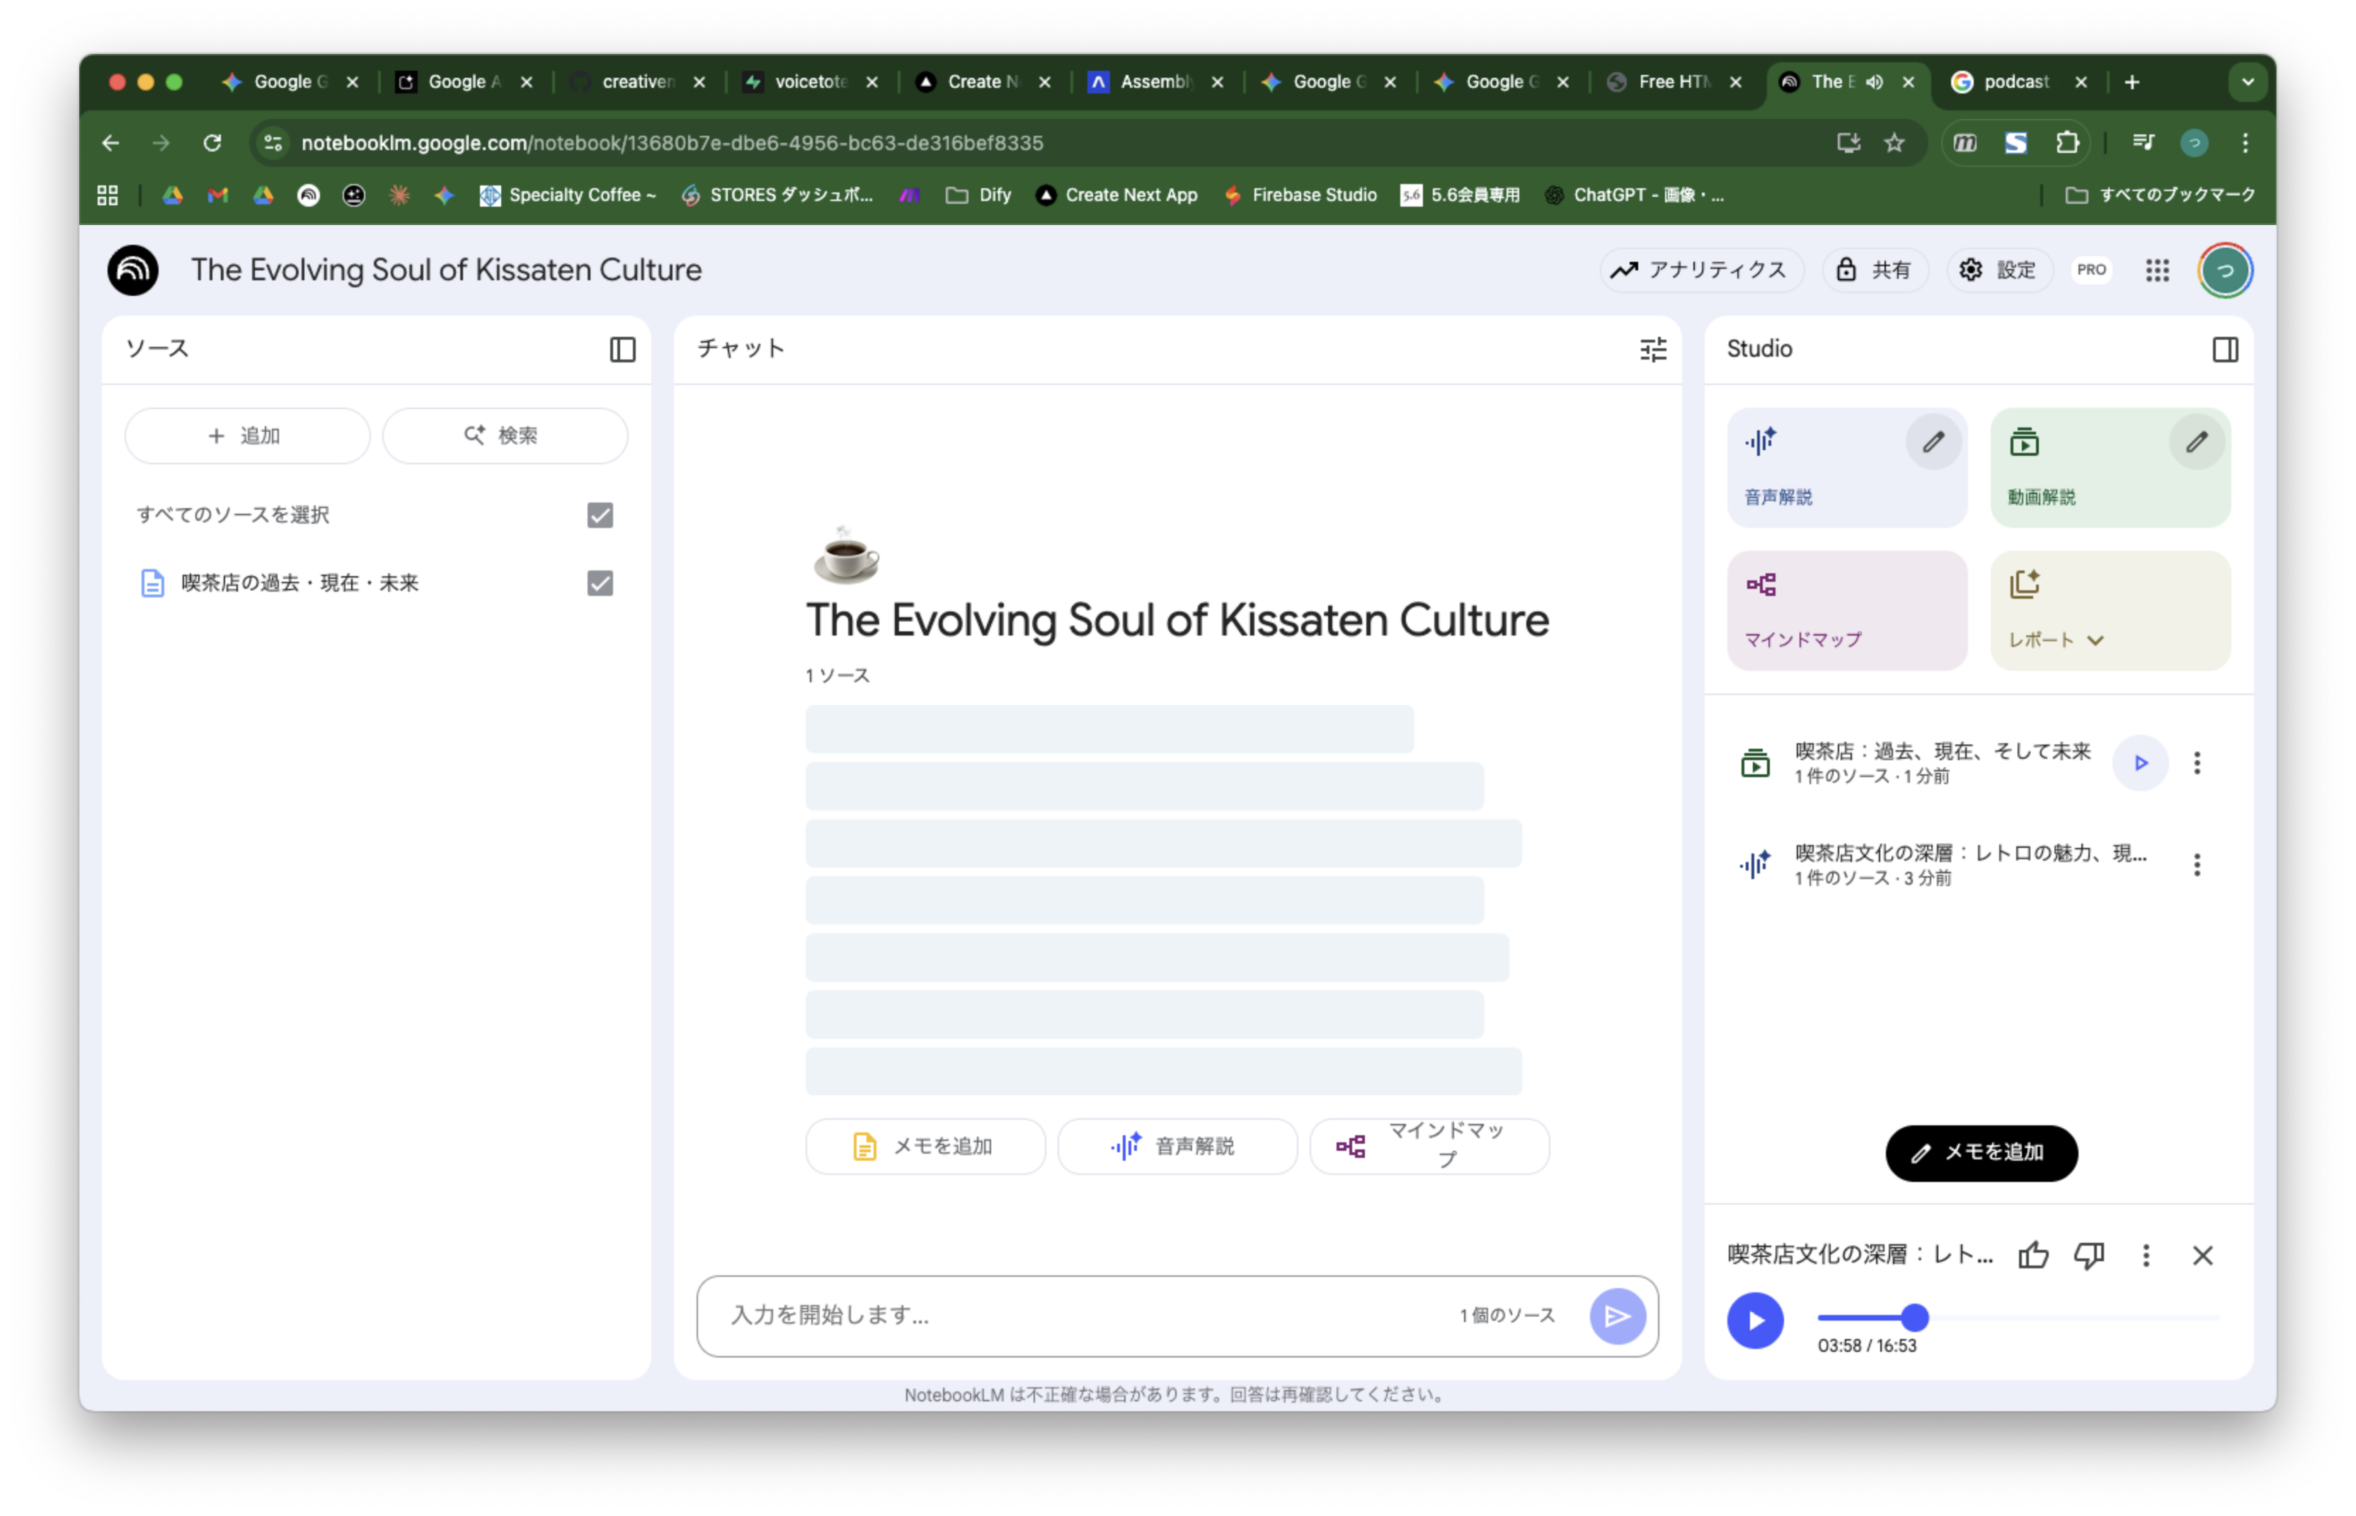Give thumbs up to audio overview

tap(2033, 1255)
